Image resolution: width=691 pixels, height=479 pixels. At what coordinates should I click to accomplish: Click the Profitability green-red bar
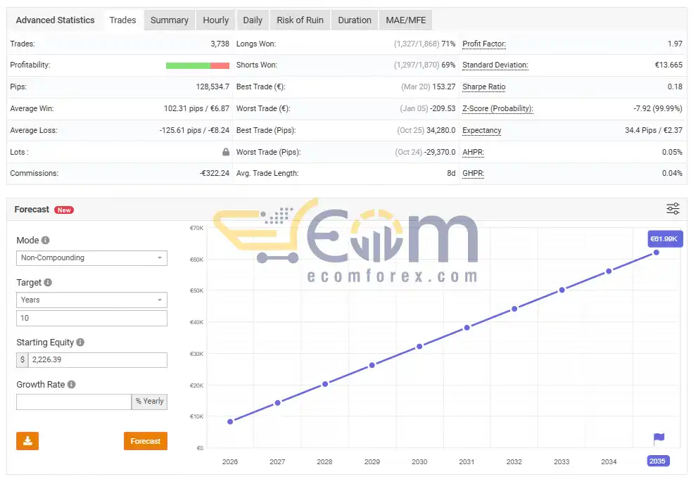pyautogui.click(x=198, y=65)
